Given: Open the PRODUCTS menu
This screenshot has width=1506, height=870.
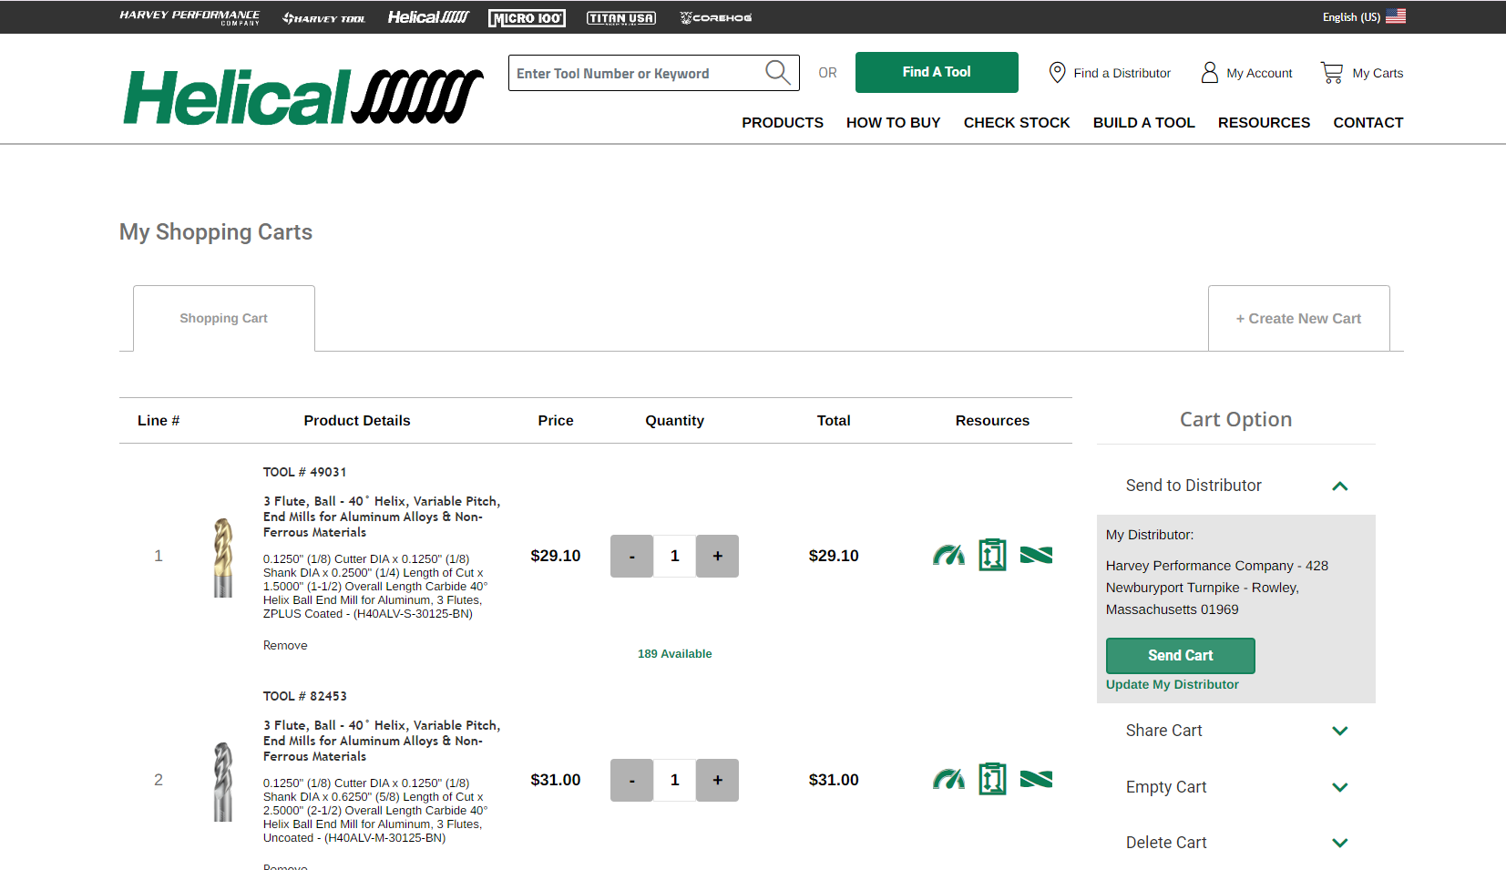Looking at the screenshot, I should coord(782,122).
